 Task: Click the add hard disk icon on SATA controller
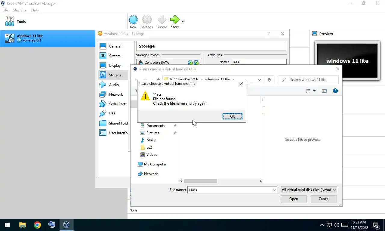pyautogui.click(x=196, y=63)
